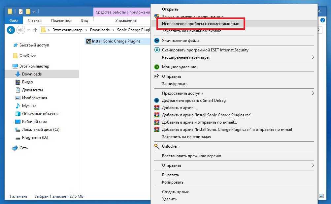The image size is (331, 204).
Task: Click the Smart Defrag icon
Action: [x=157, y=101]
